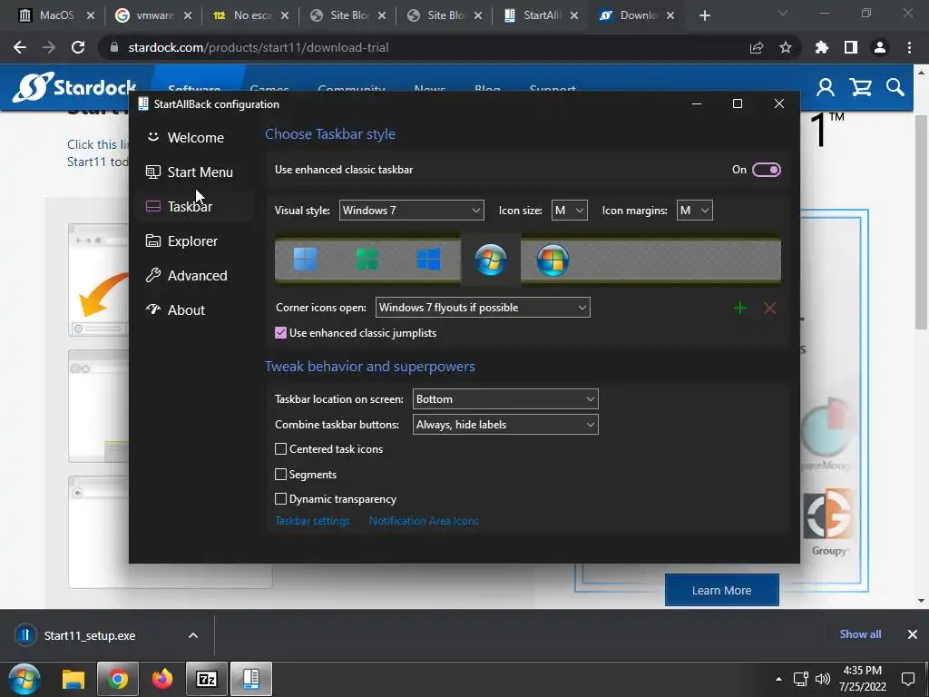The width and height of the screenshot is (929, 697).
Task: Uncheck Use enhanced classic jumplists
Action: (x=281, y=333)
